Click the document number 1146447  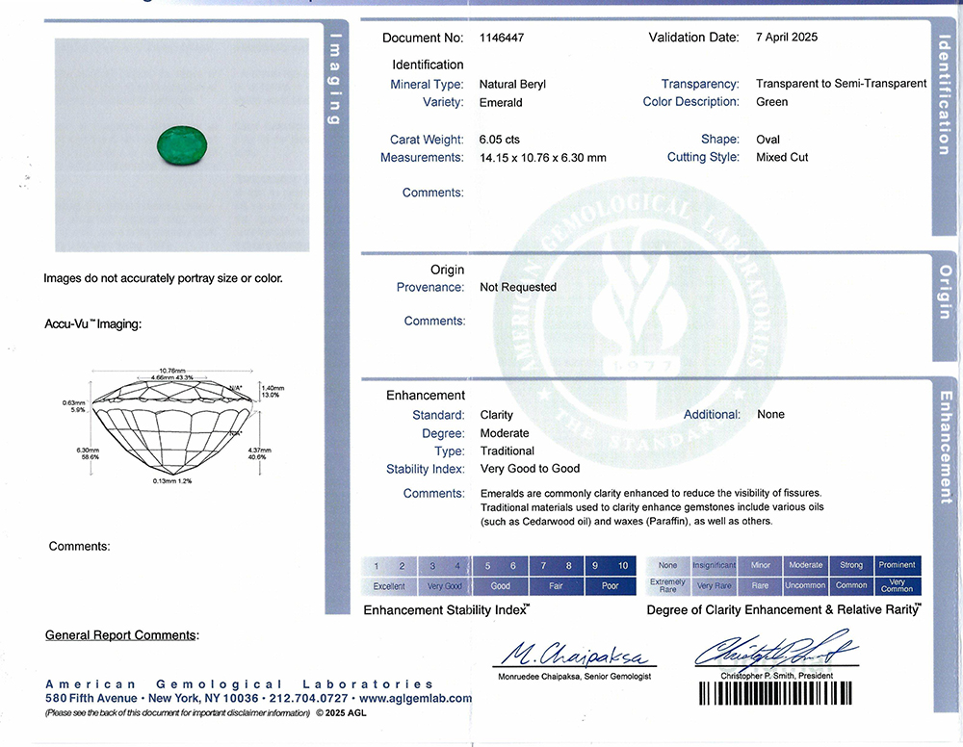501,39
